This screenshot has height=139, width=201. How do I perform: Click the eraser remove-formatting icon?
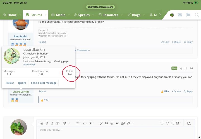(41, 123)
